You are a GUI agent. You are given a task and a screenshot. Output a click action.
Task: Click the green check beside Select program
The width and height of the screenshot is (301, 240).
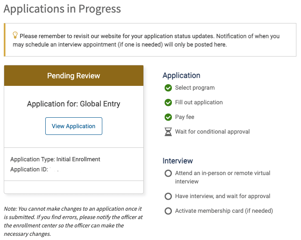click(x=168, y=88)
